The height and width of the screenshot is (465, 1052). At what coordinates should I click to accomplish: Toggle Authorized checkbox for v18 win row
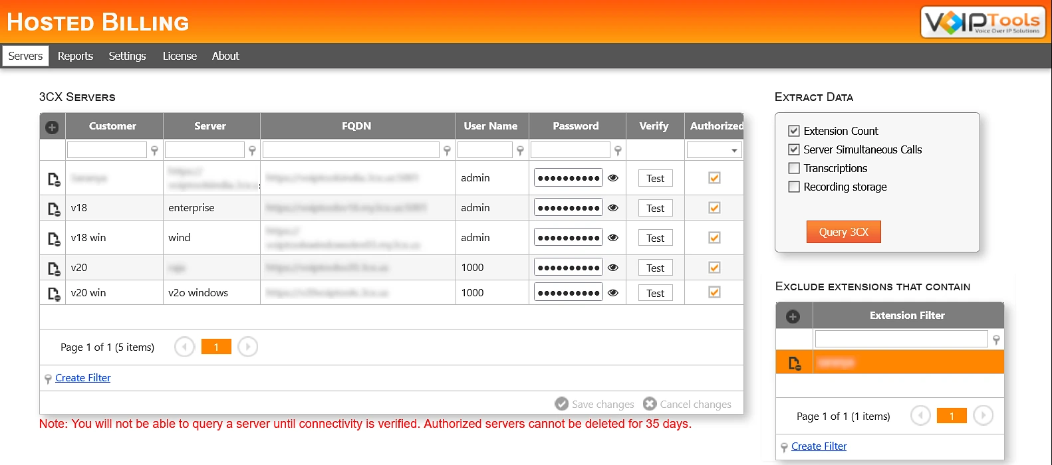pyautogui.click(x=714, y=238)
